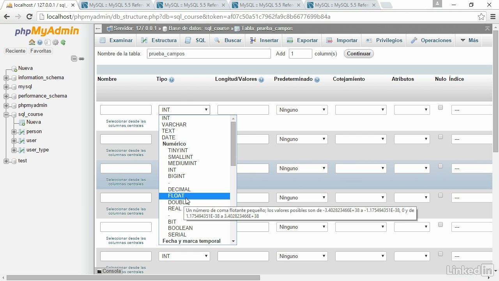Bookmark this page with the star icon

pos(481,17)
